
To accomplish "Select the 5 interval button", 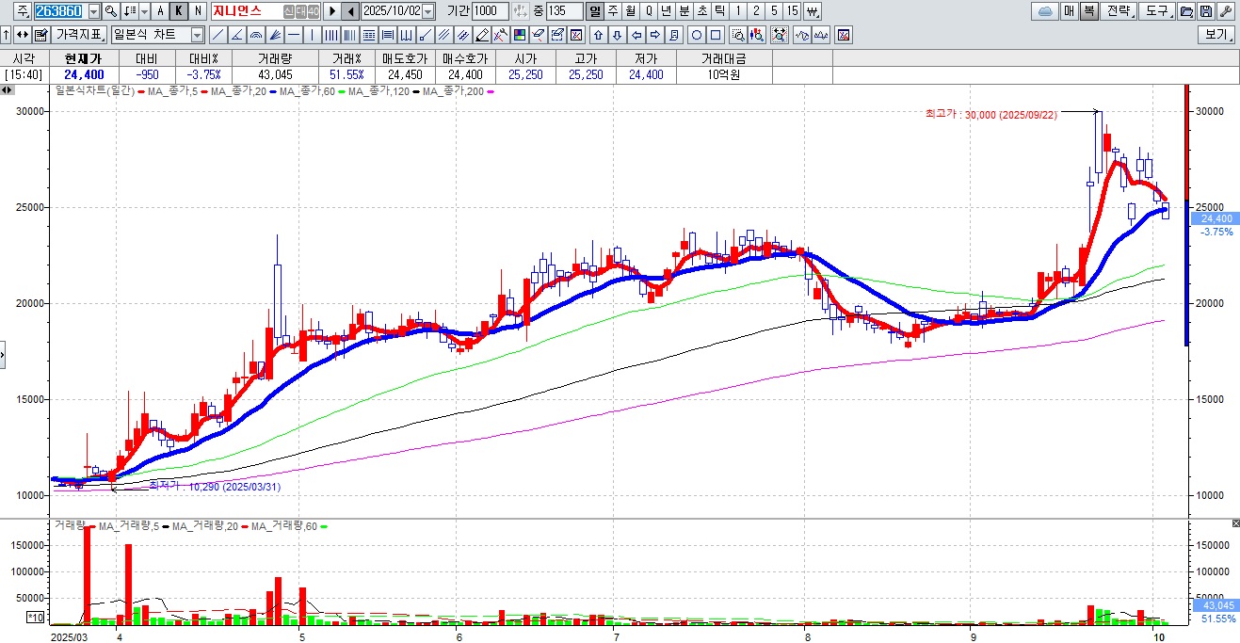I will [x=774, y=11].
